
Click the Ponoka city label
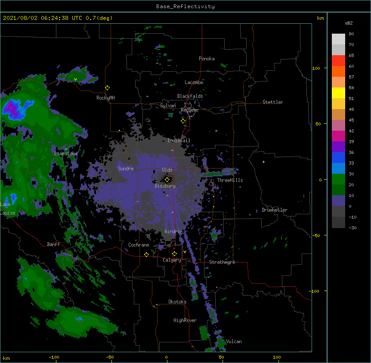(207, 59)
